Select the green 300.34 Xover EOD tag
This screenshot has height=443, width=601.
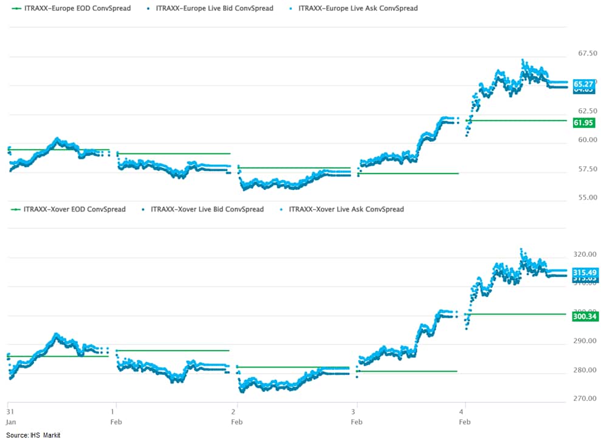pos(585,316)
